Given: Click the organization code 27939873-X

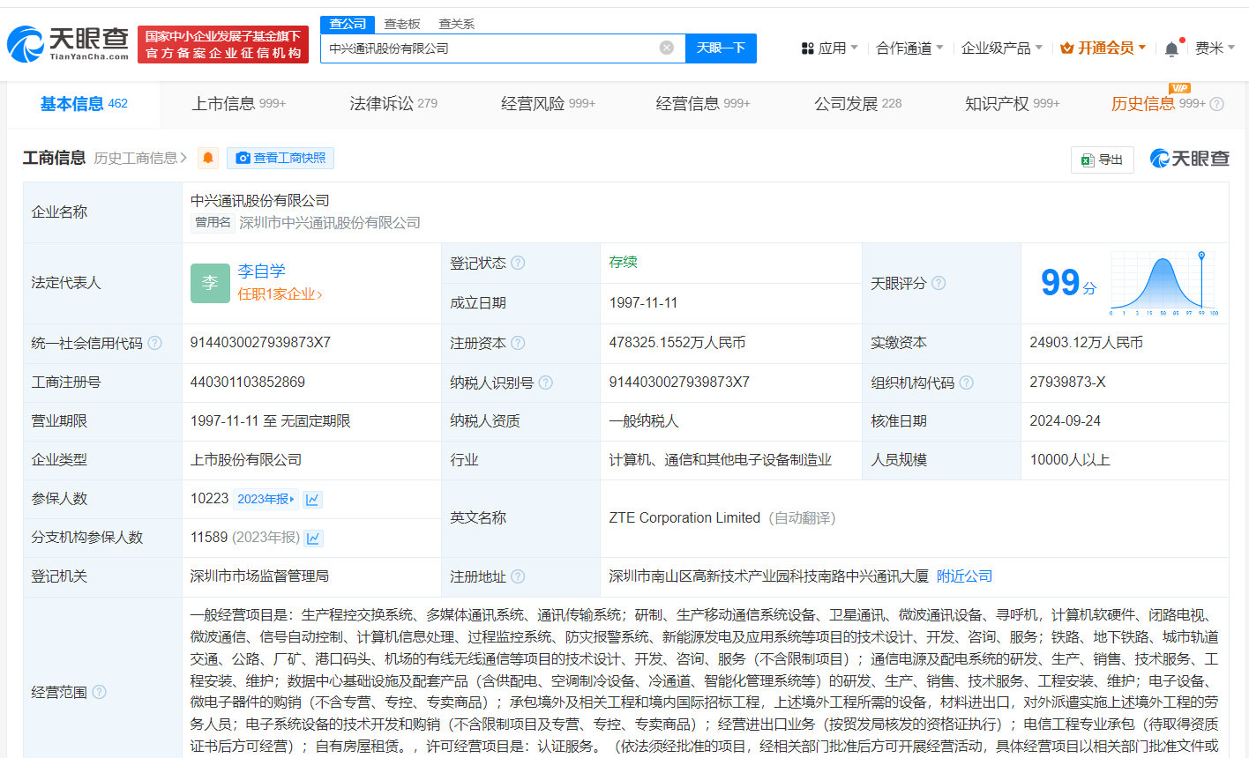Looking at the screenshot, I should coord(1067,383).
